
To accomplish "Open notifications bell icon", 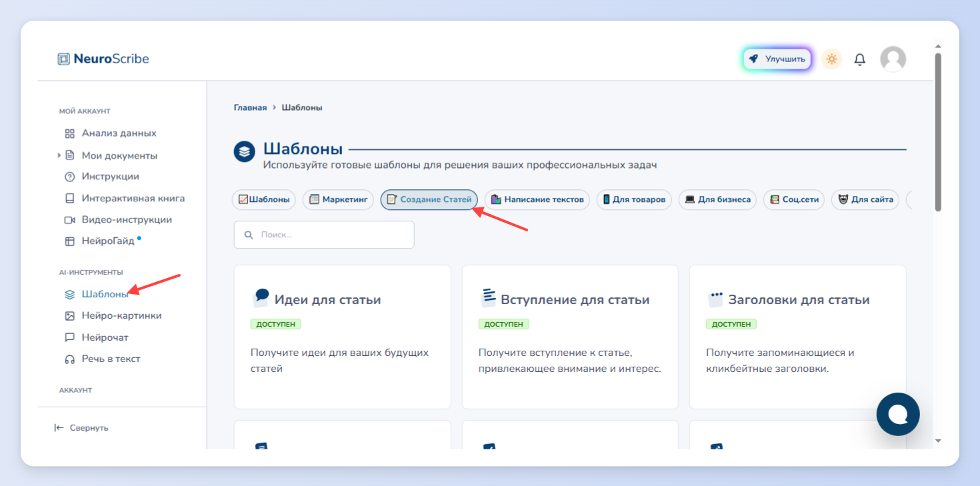I will point(860,59).
